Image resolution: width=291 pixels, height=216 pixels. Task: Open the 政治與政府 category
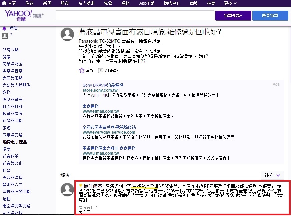12,107
